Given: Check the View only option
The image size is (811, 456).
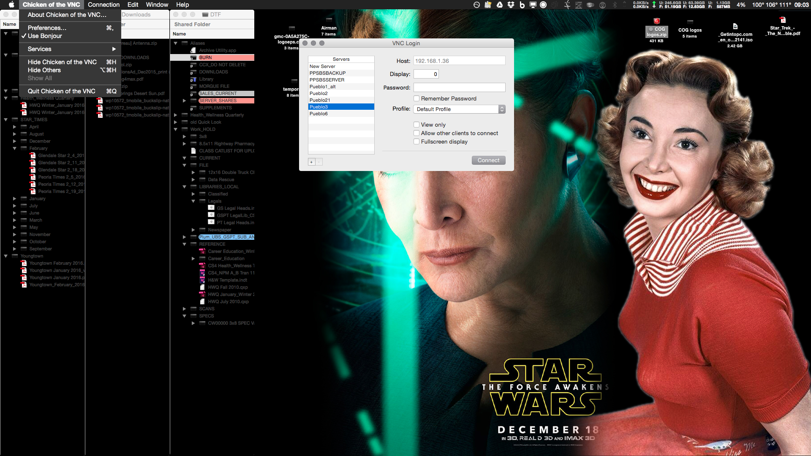Looking at the screenshot, I should (416, 125).
